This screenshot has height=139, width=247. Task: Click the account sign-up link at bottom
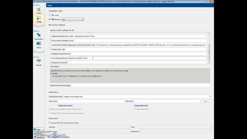click(x=58, y=137)
